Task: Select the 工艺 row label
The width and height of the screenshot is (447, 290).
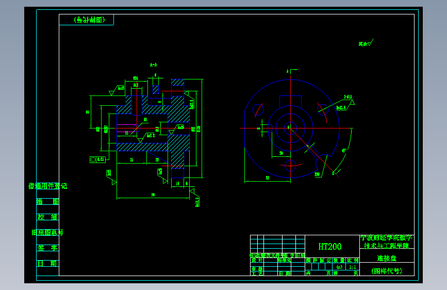Action: point(257,273)
